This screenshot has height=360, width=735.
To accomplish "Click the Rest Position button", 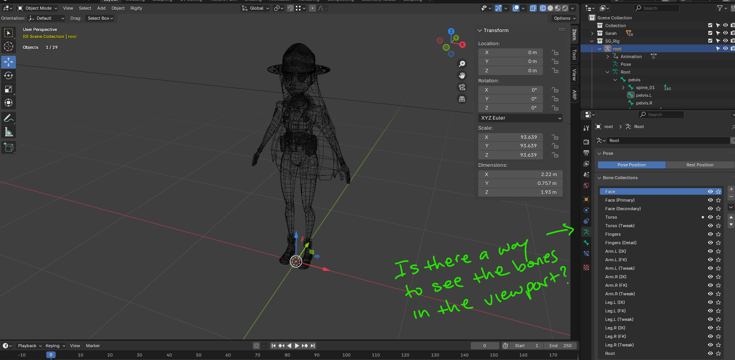I will (x=700, y=165).
